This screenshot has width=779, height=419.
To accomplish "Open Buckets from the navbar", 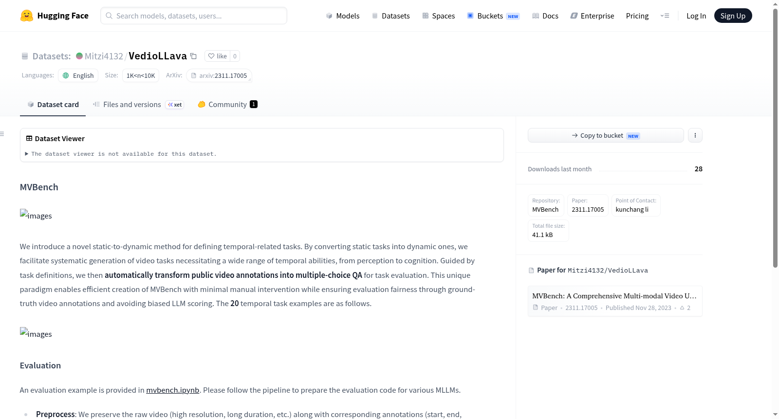I will tap(493, 16).
